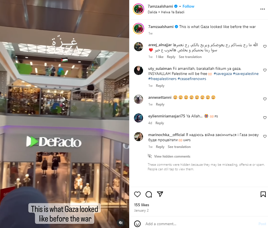
Task: See translation of areej_alnajjar's comment
Action: click(x=190, y=57)
